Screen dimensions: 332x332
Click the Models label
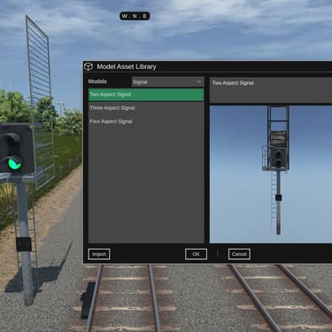pyautogui.click(x=97, y=81)
